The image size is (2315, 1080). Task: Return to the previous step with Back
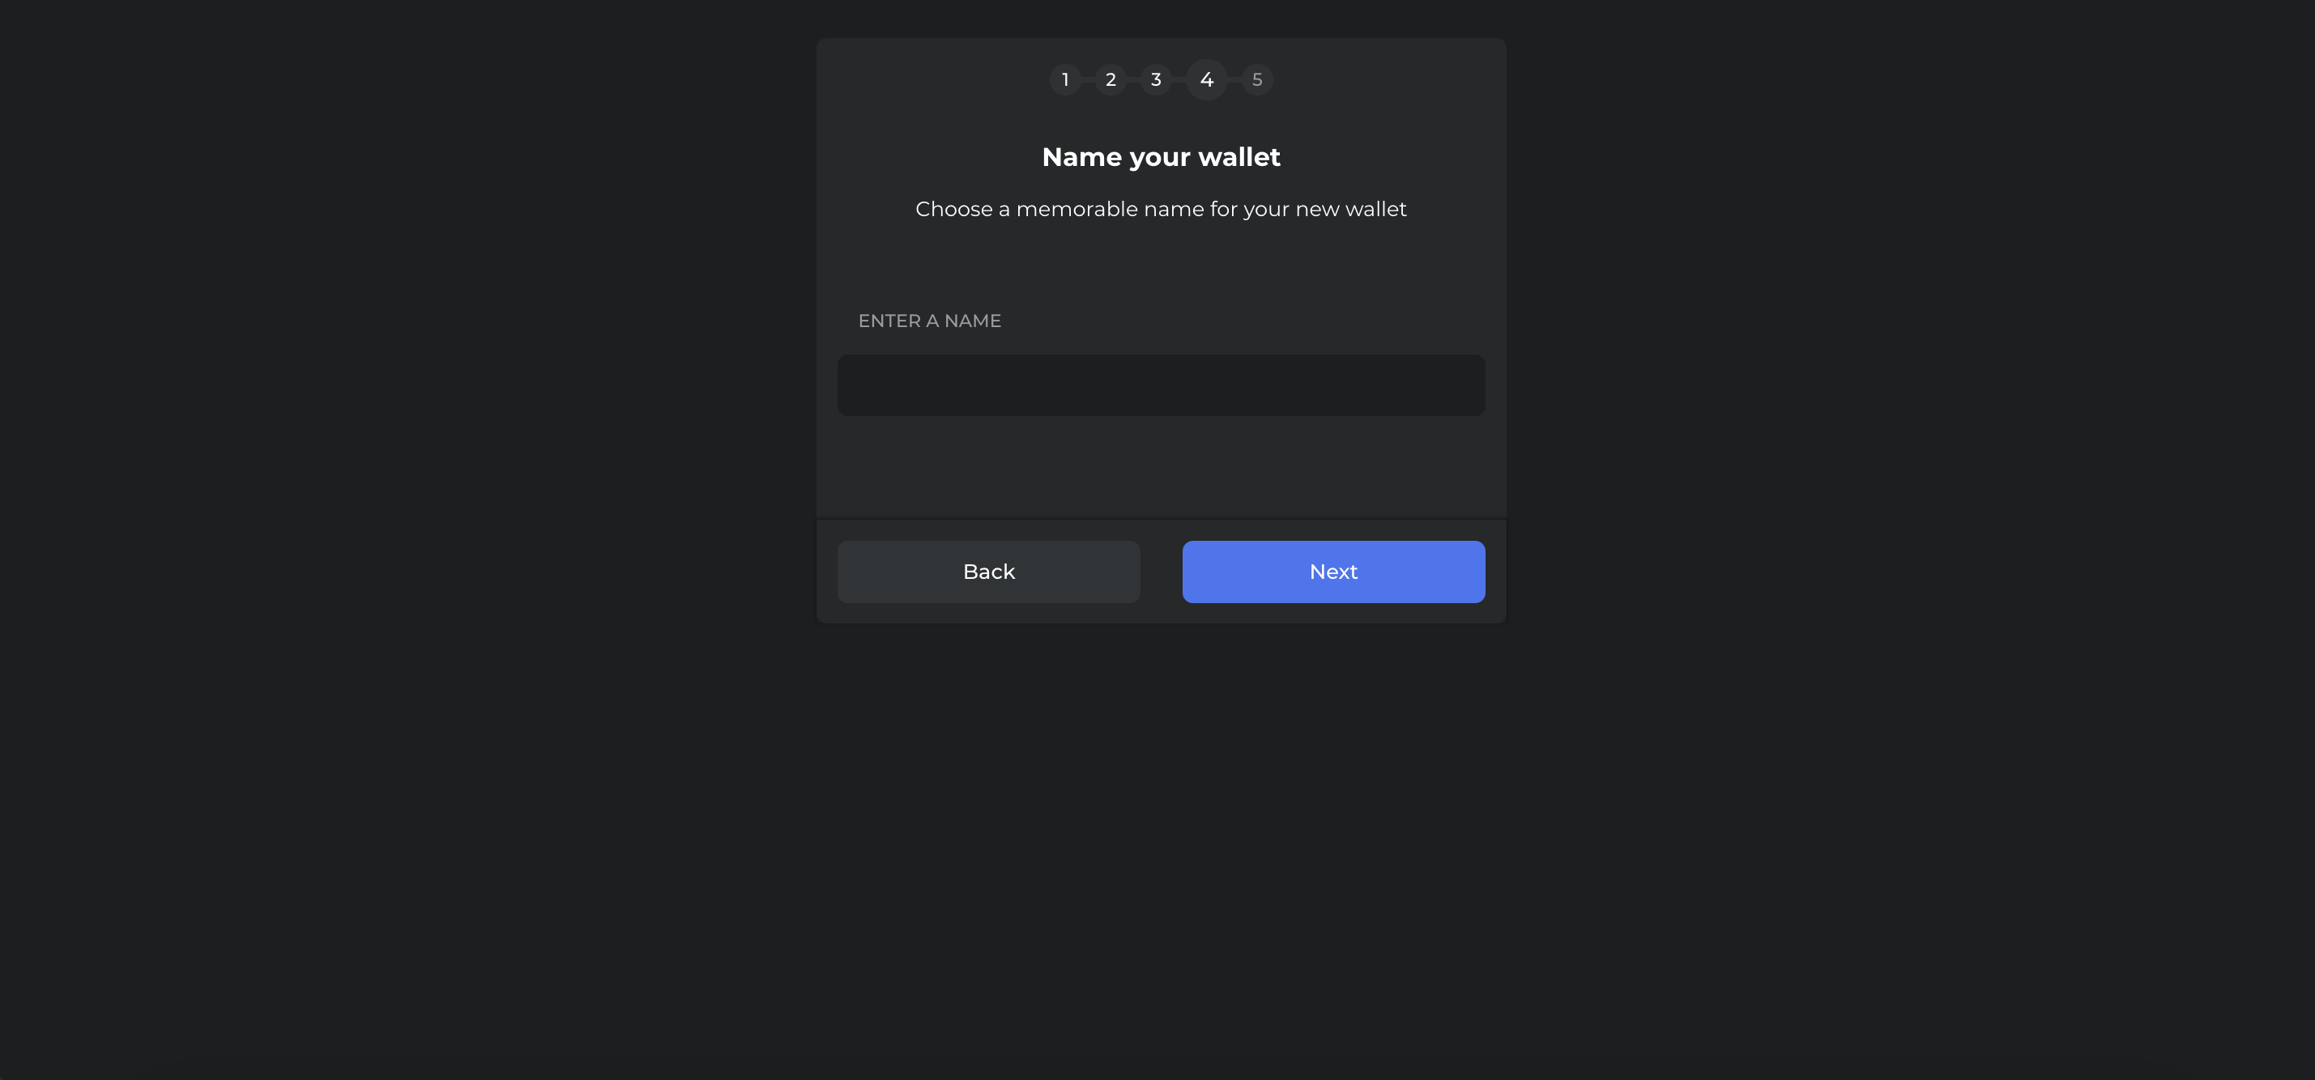(988, 572)
